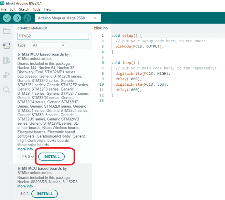This screenshot has width=225, height=200.
Task: Click the Nucleo_8S208RB, Nucleo_8L152R8 board text
Action: (47, 182)
